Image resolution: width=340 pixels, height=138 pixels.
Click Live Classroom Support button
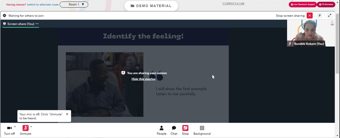click(303, 4)
